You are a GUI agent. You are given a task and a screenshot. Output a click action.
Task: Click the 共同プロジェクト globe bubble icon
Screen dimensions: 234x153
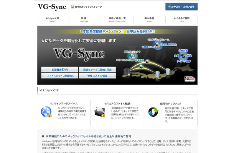click(x=132, y=56)
